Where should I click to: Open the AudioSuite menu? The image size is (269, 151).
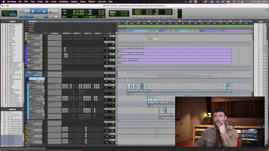(x=63, y=2)
